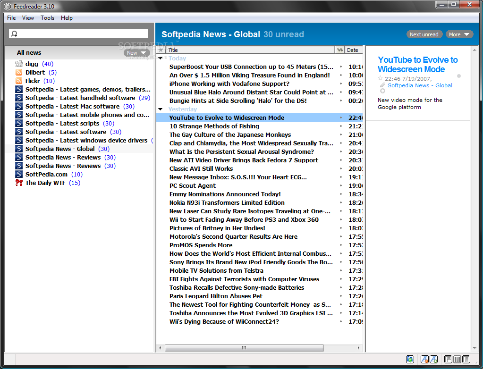
Task: Toggle read dot for SuperBoost USB article
Action: coord(340,67)
